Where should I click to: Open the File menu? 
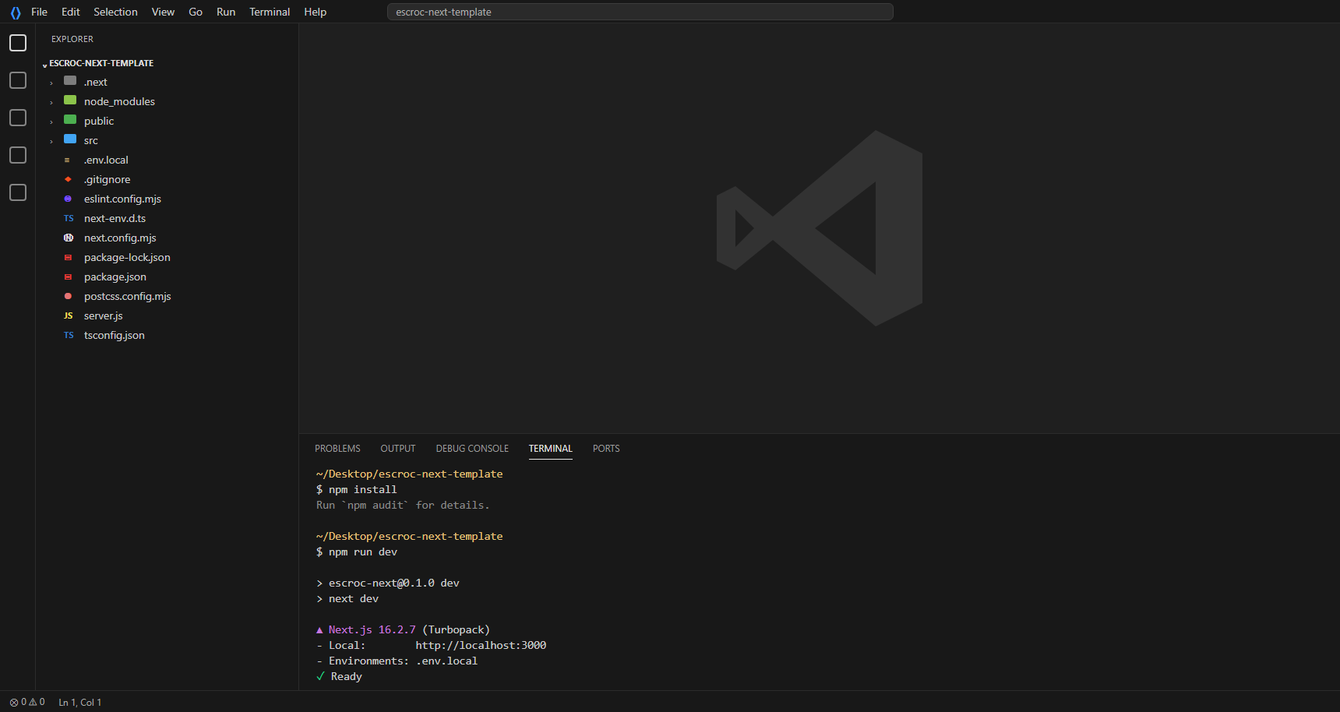click(39, 12)
